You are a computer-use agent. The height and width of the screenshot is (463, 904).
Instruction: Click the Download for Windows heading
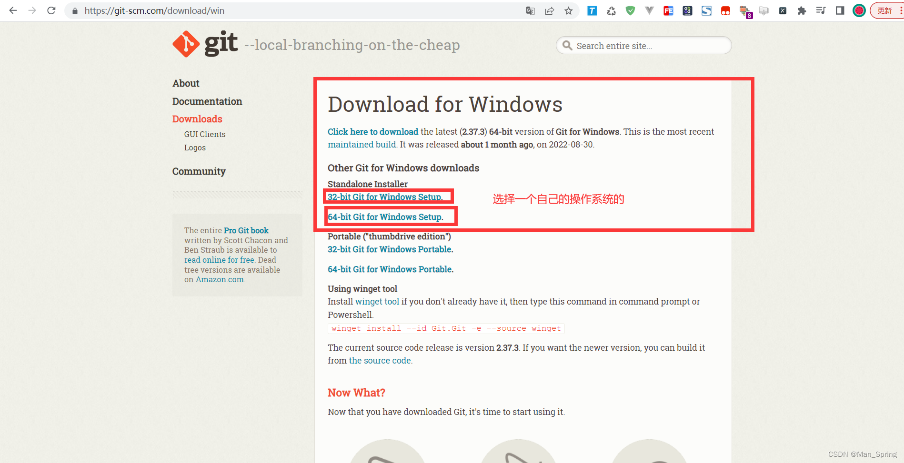(445, 104)
